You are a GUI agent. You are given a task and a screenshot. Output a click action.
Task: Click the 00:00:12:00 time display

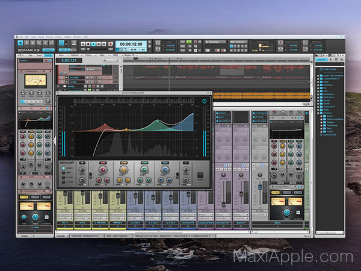(131, 44)
